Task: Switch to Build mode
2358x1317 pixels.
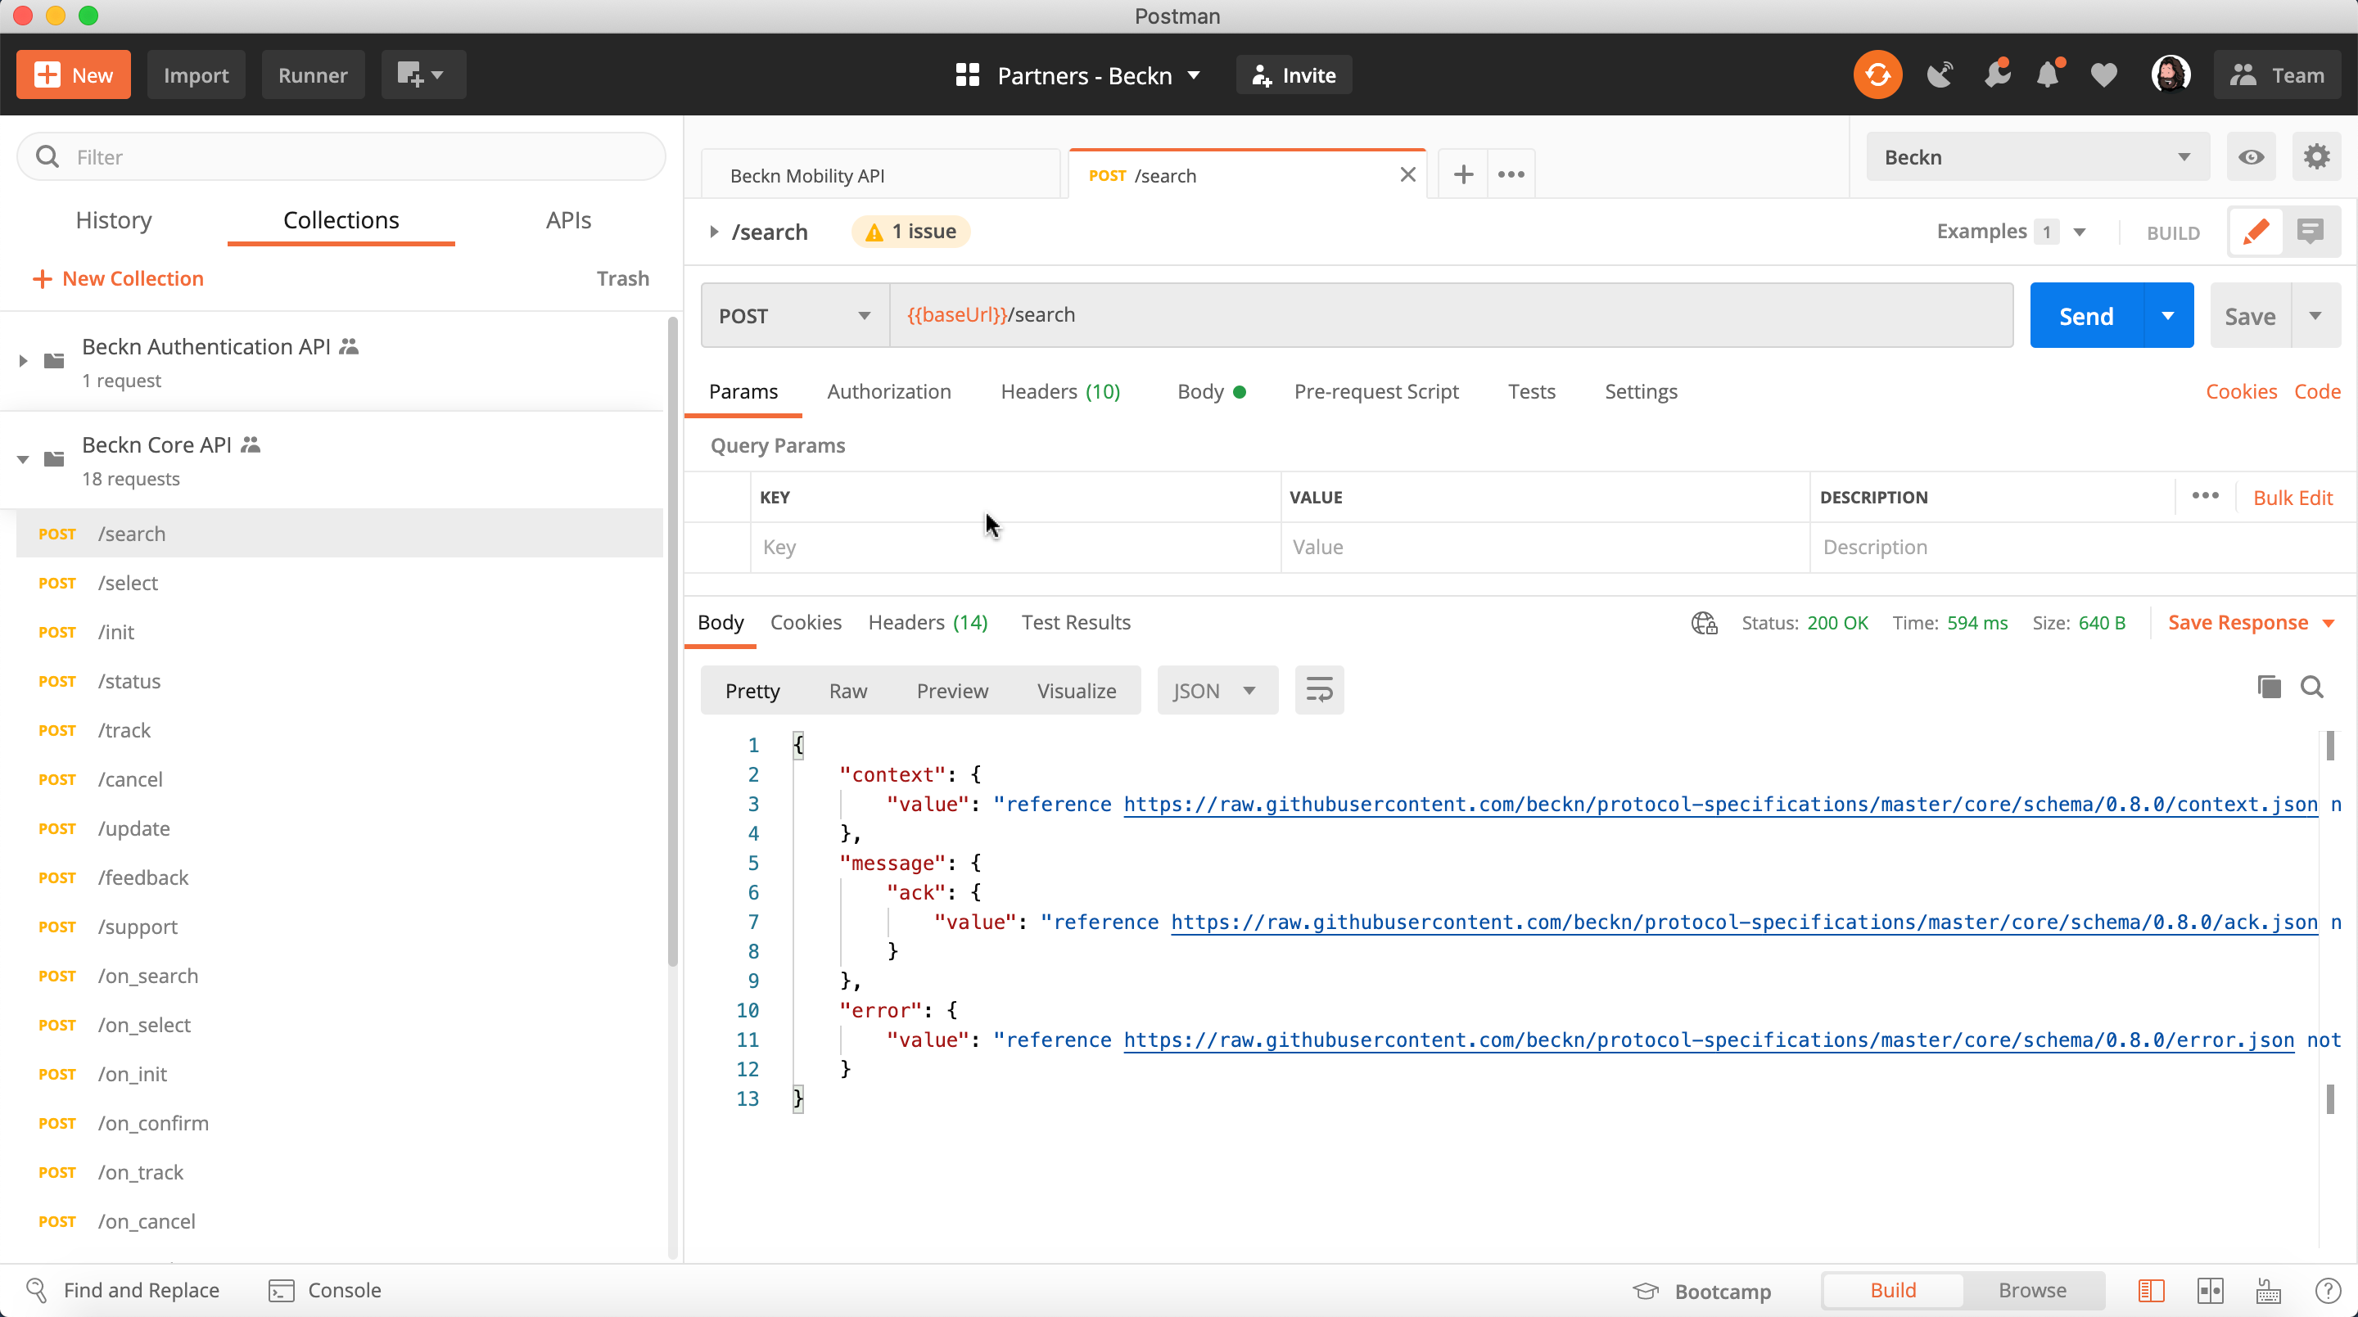Action: 1893,1291
